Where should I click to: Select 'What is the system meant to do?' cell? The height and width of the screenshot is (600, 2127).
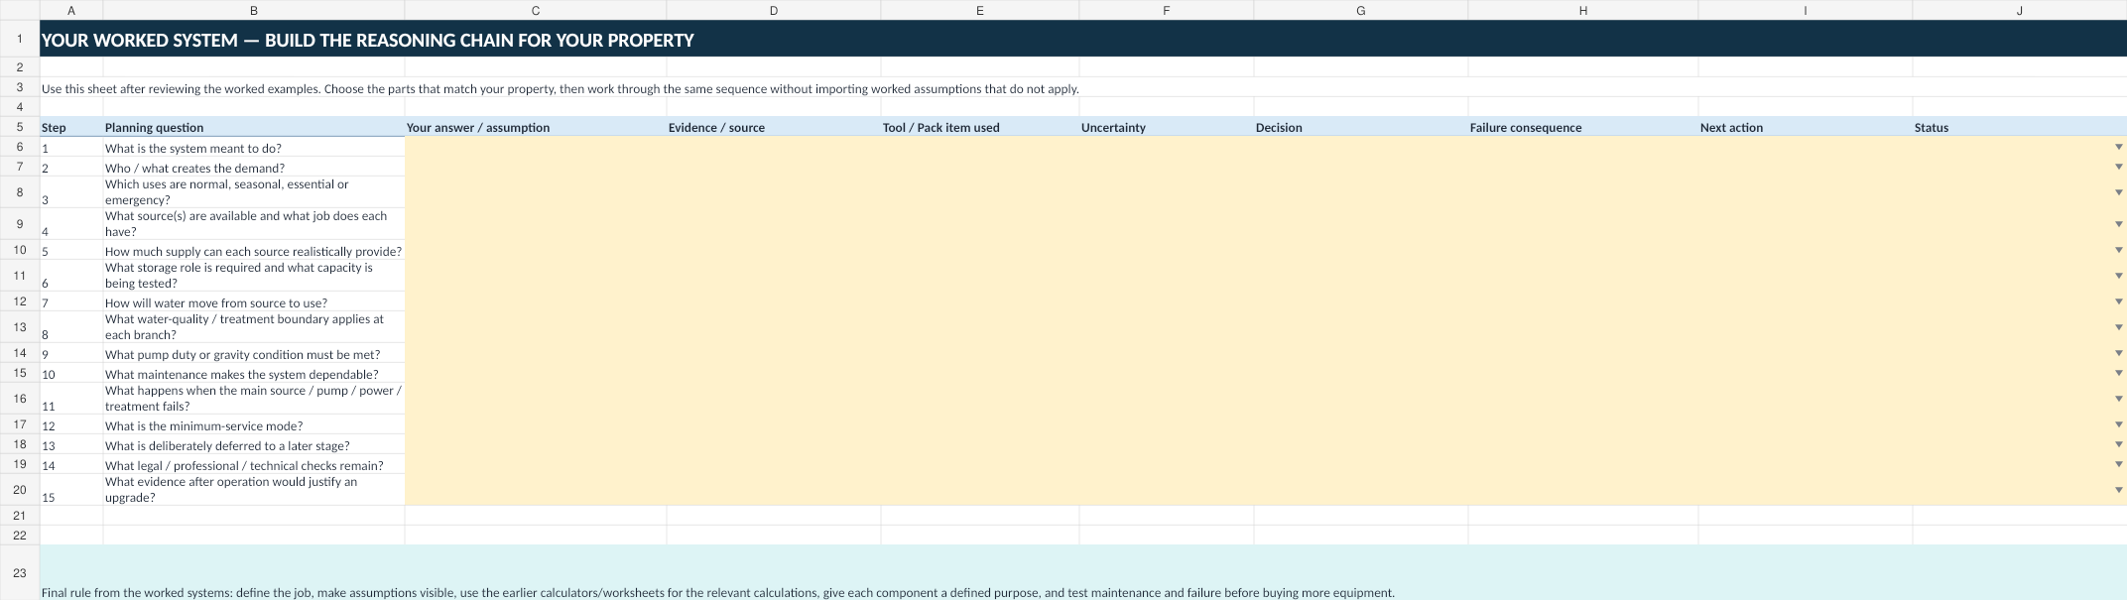point(254,147)
